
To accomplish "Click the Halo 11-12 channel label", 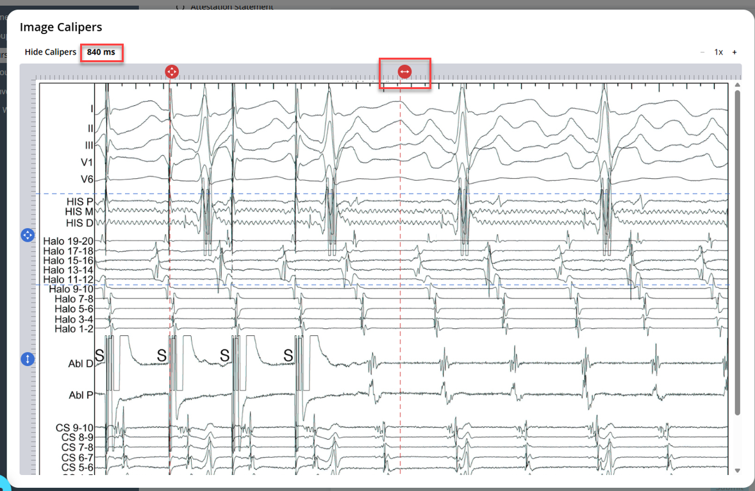I will [x=69, y=279].
